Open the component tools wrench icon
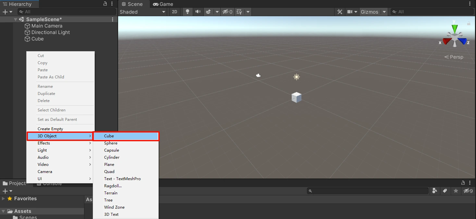Screen dimensions: 476x219 [340, 12]
